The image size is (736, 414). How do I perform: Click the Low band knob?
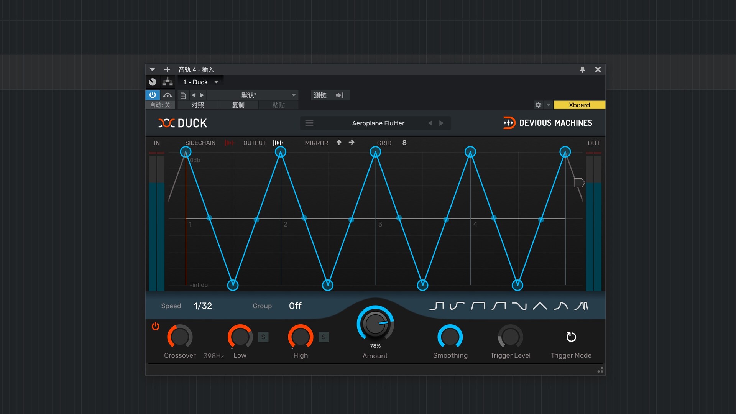pos(240,337)
